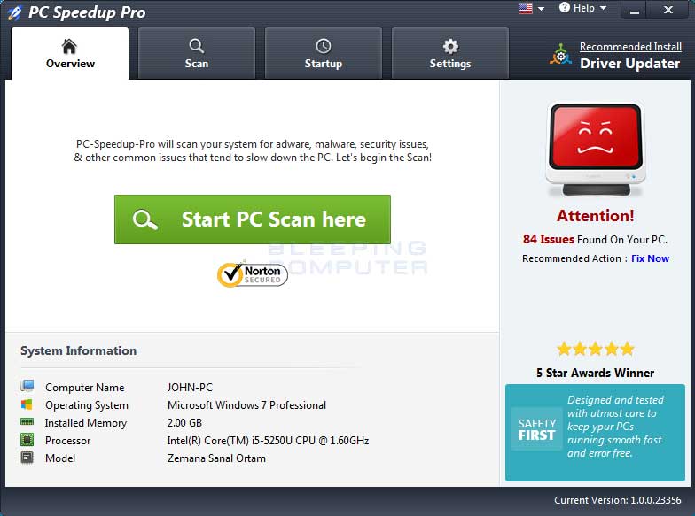This screenshot has height=516, width=695.
Task: Select the JOHN-PC computer name value
Action: (x=190, y=388)
